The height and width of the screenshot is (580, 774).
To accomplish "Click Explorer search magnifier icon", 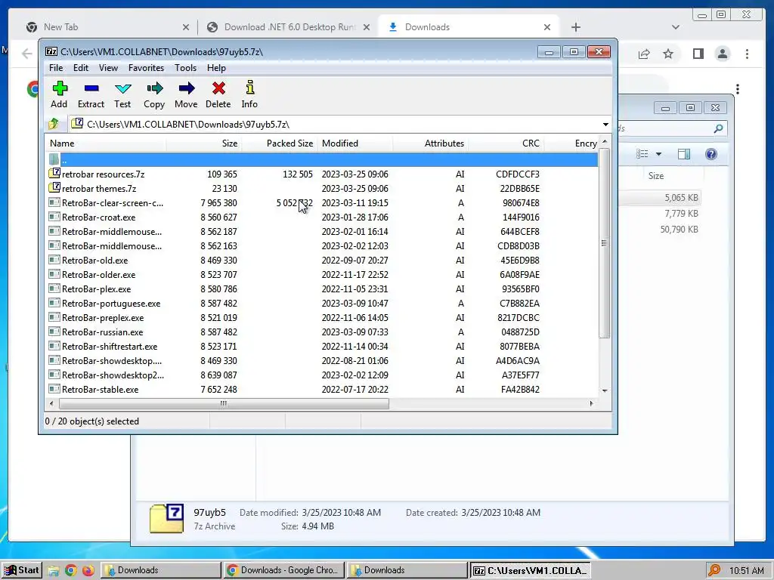I will click(x=718, y=128).
